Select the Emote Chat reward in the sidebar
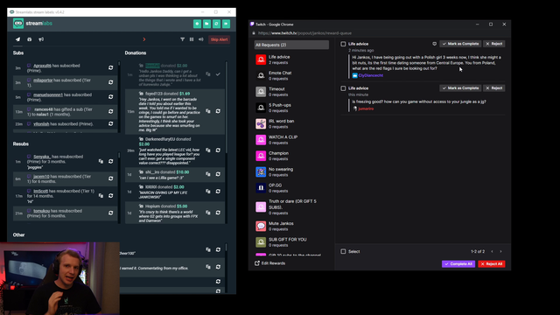Viewport: 560px width, 315px height. point(291,76)
